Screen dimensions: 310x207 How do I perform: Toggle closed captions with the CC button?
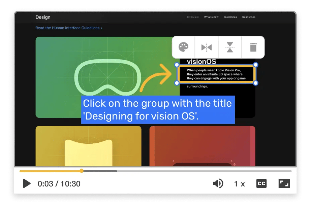261,183
